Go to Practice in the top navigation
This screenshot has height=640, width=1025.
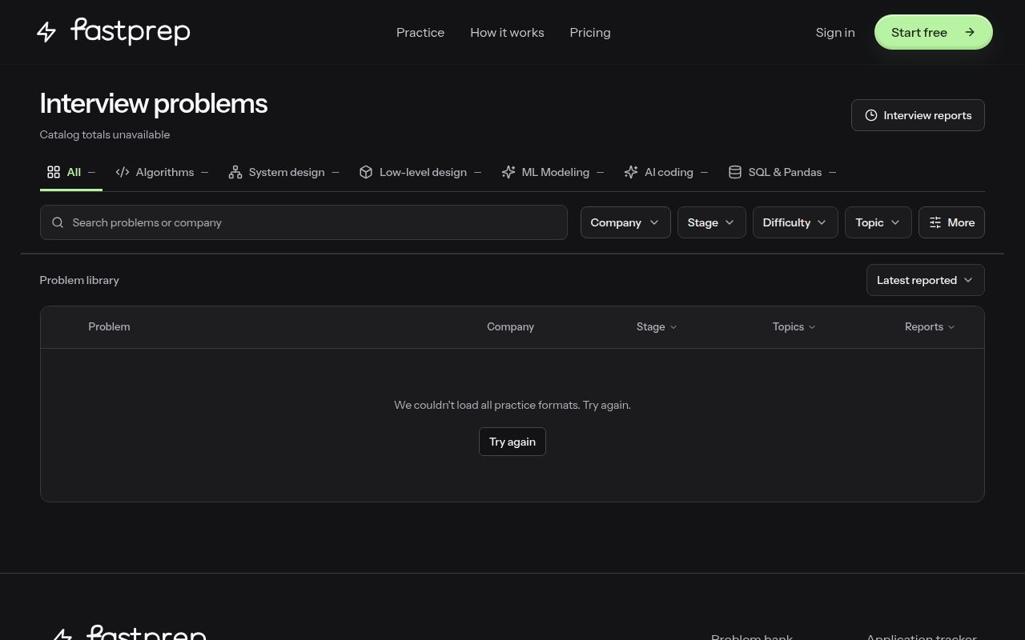420,32
